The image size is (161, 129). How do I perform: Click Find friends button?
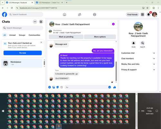click(132, 15)
